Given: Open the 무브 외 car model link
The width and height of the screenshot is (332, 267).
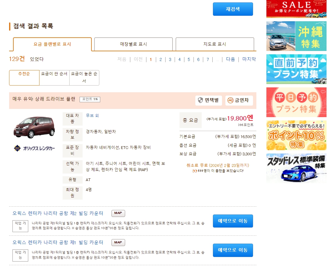Looking at the screenshot, I should click(92, 116).
